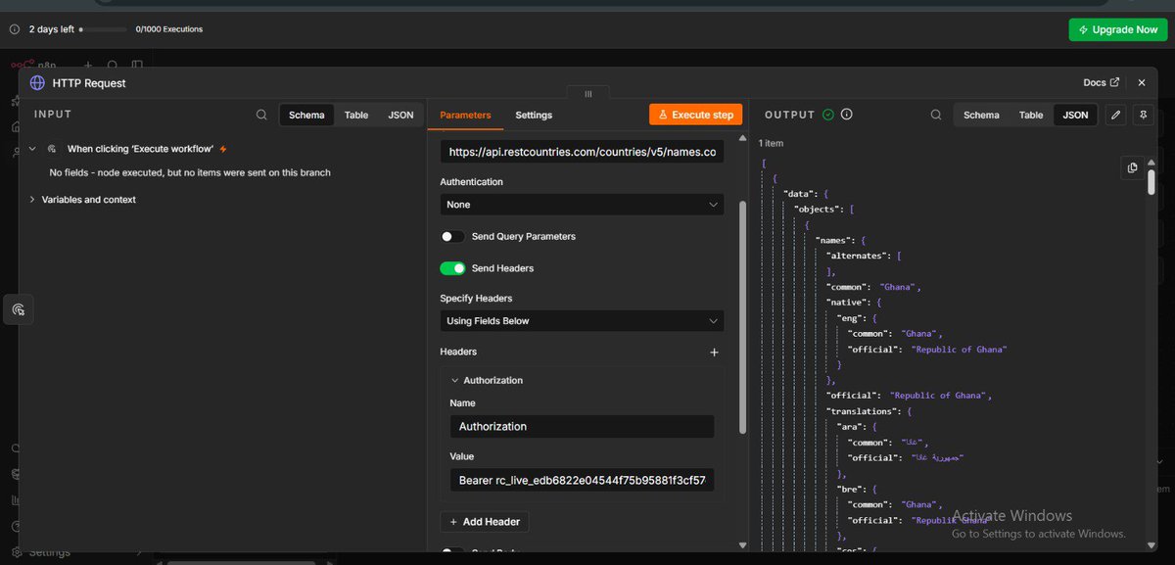
Task: Click the Execute workflow trigger node icon
Action: pyautogui.click(x=52, y=149)
